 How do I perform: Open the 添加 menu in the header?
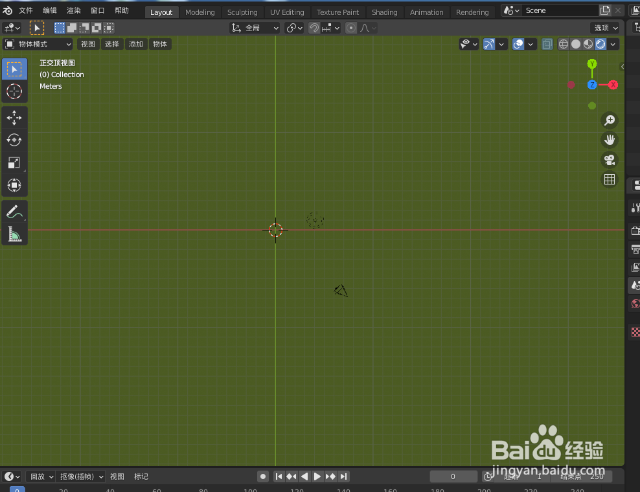click(135, 43)
